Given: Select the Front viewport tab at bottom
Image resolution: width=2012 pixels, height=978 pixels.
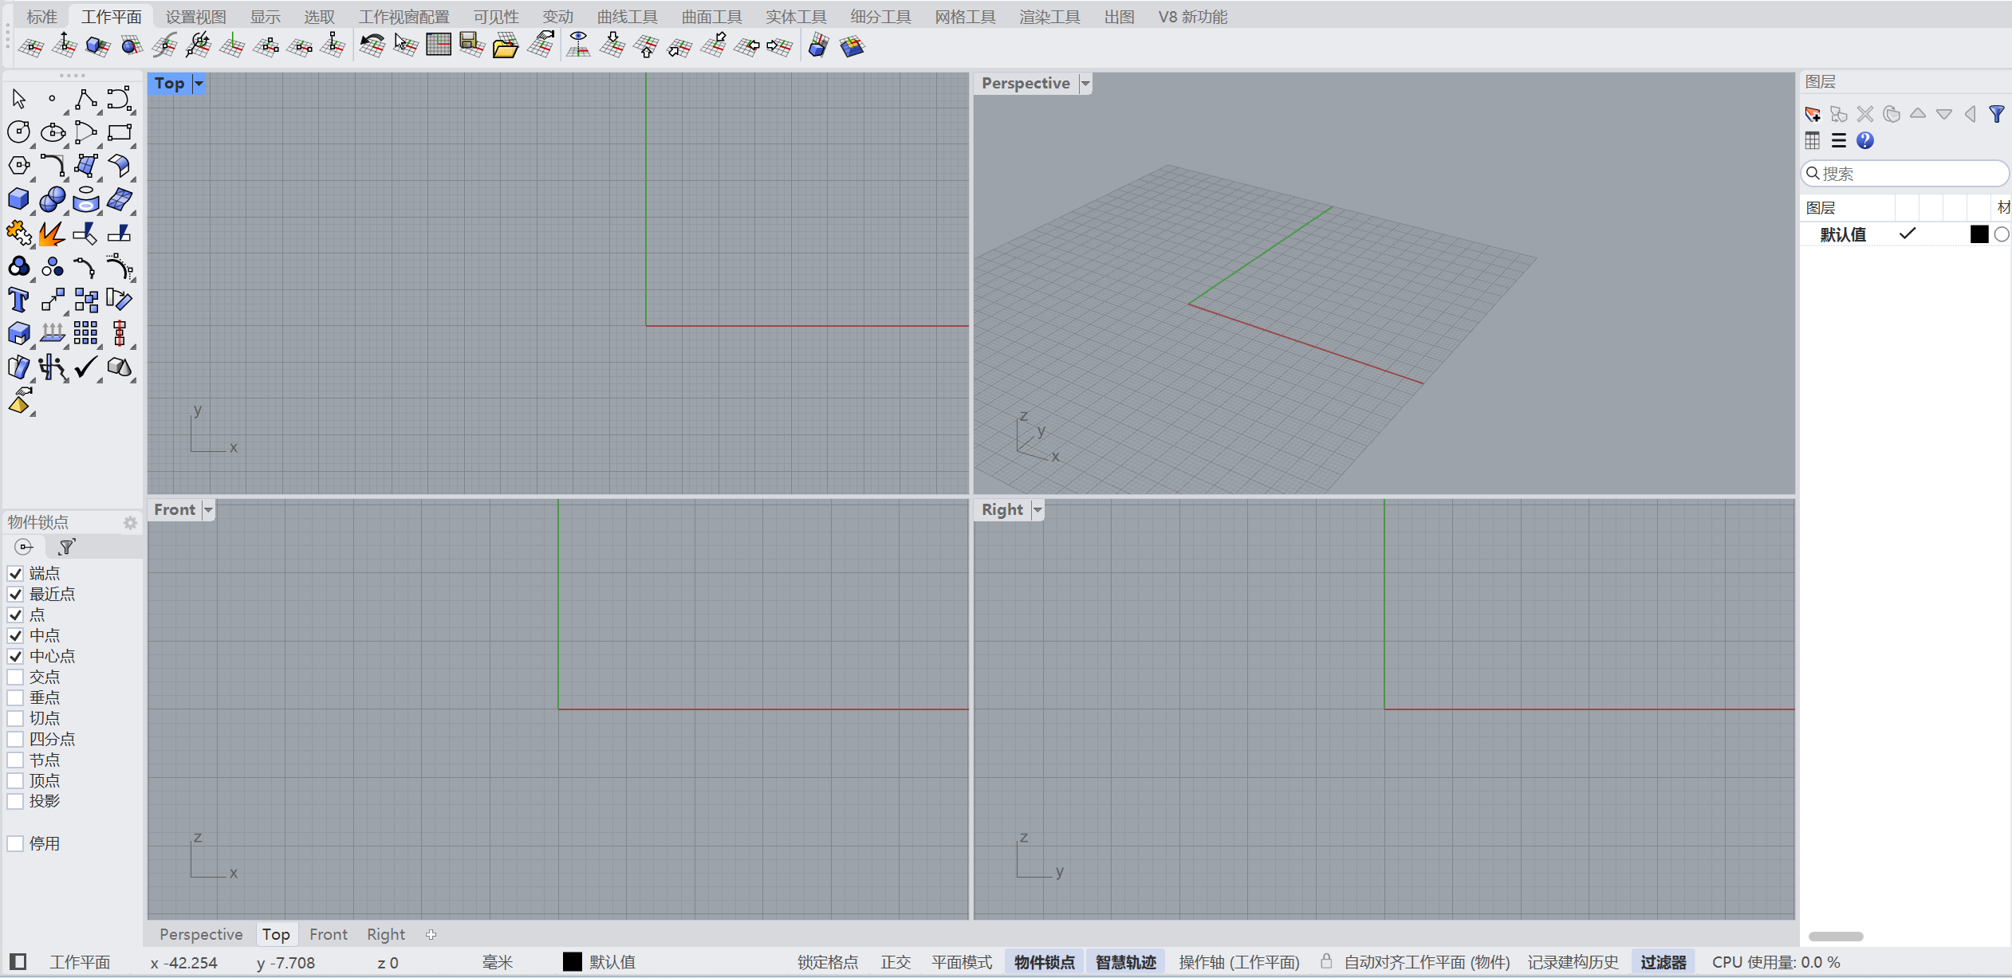Looking at the screenshot, I should tap(329, 934).
